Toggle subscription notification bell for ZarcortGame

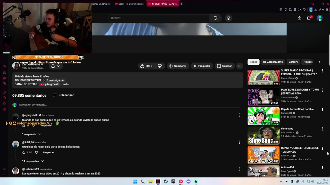pos(53,66)
